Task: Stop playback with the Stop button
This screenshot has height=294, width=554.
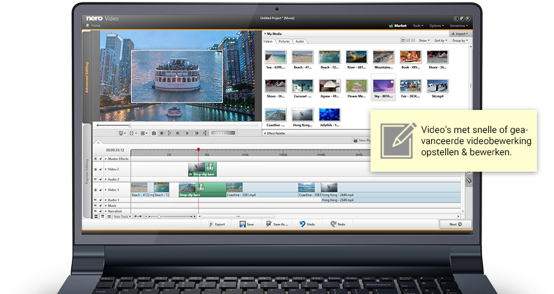Action: click(162, 133)
